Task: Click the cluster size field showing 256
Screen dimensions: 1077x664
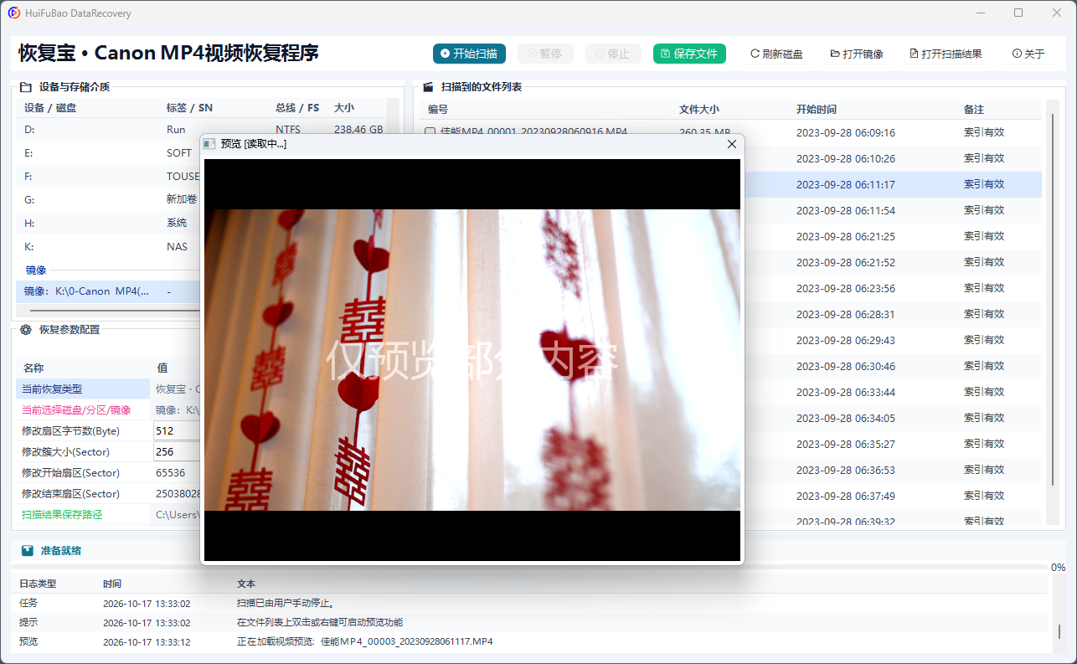Action: coord(178,451)
